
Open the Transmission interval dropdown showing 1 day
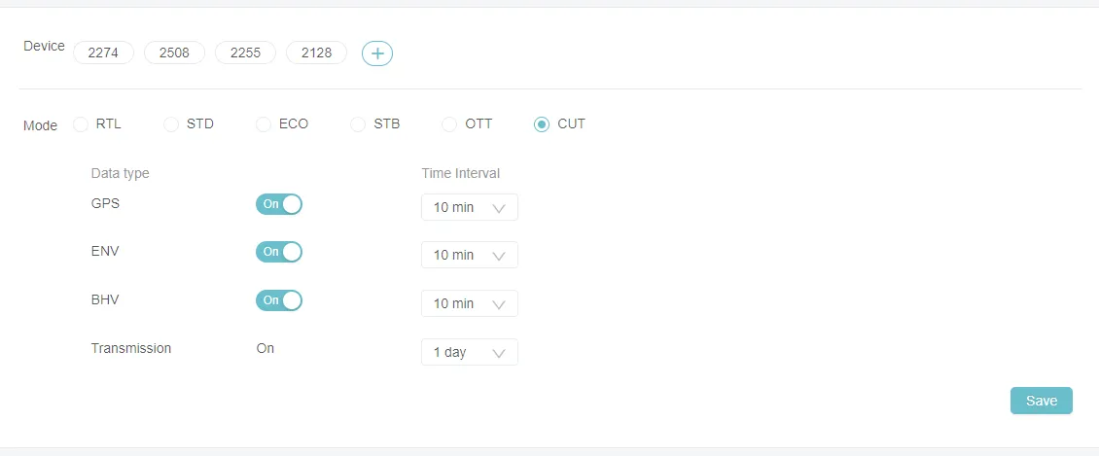(x=470, y=352)
